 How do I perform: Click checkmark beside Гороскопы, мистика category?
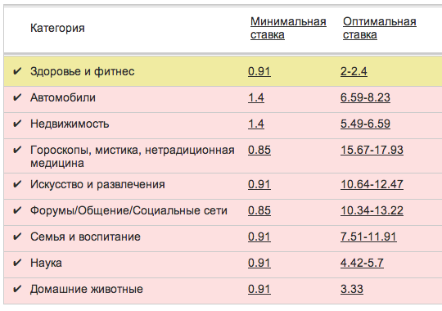pos(17,150)
